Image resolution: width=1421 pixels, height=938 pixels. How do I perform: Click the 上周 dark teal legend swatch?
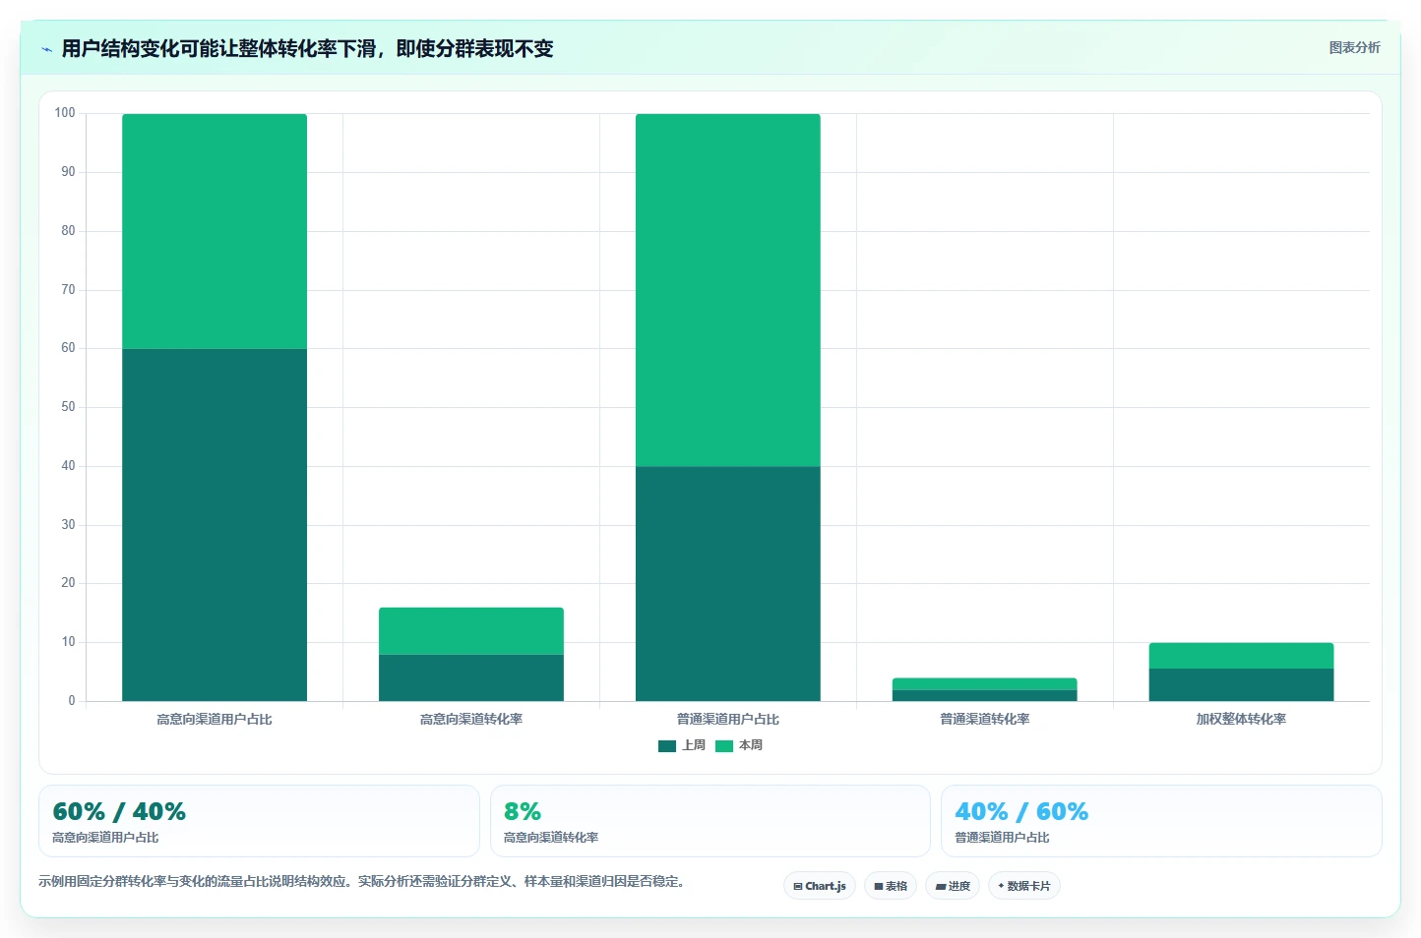[x=667, y=746]
